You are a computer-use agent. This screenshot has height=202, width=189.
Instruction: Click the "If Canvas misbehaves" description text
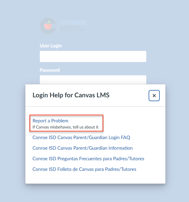pos(65,127)
